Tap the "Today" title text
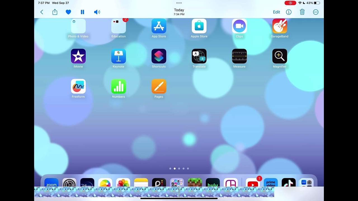The image size is (358, 201). [x=179, y=10]
